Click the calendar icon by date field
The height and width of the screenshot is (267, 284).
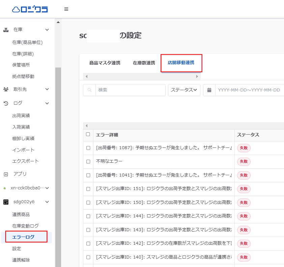[209, 90]
